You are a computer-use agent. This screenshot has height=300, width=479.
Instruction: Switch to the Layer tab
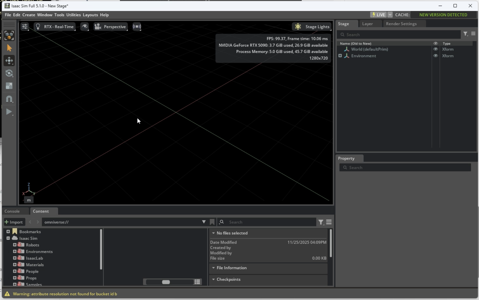point(367,24)
